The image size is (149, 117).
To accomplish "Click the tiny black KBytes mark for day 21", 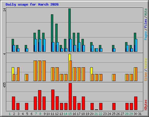I will [x=96, y=110].
